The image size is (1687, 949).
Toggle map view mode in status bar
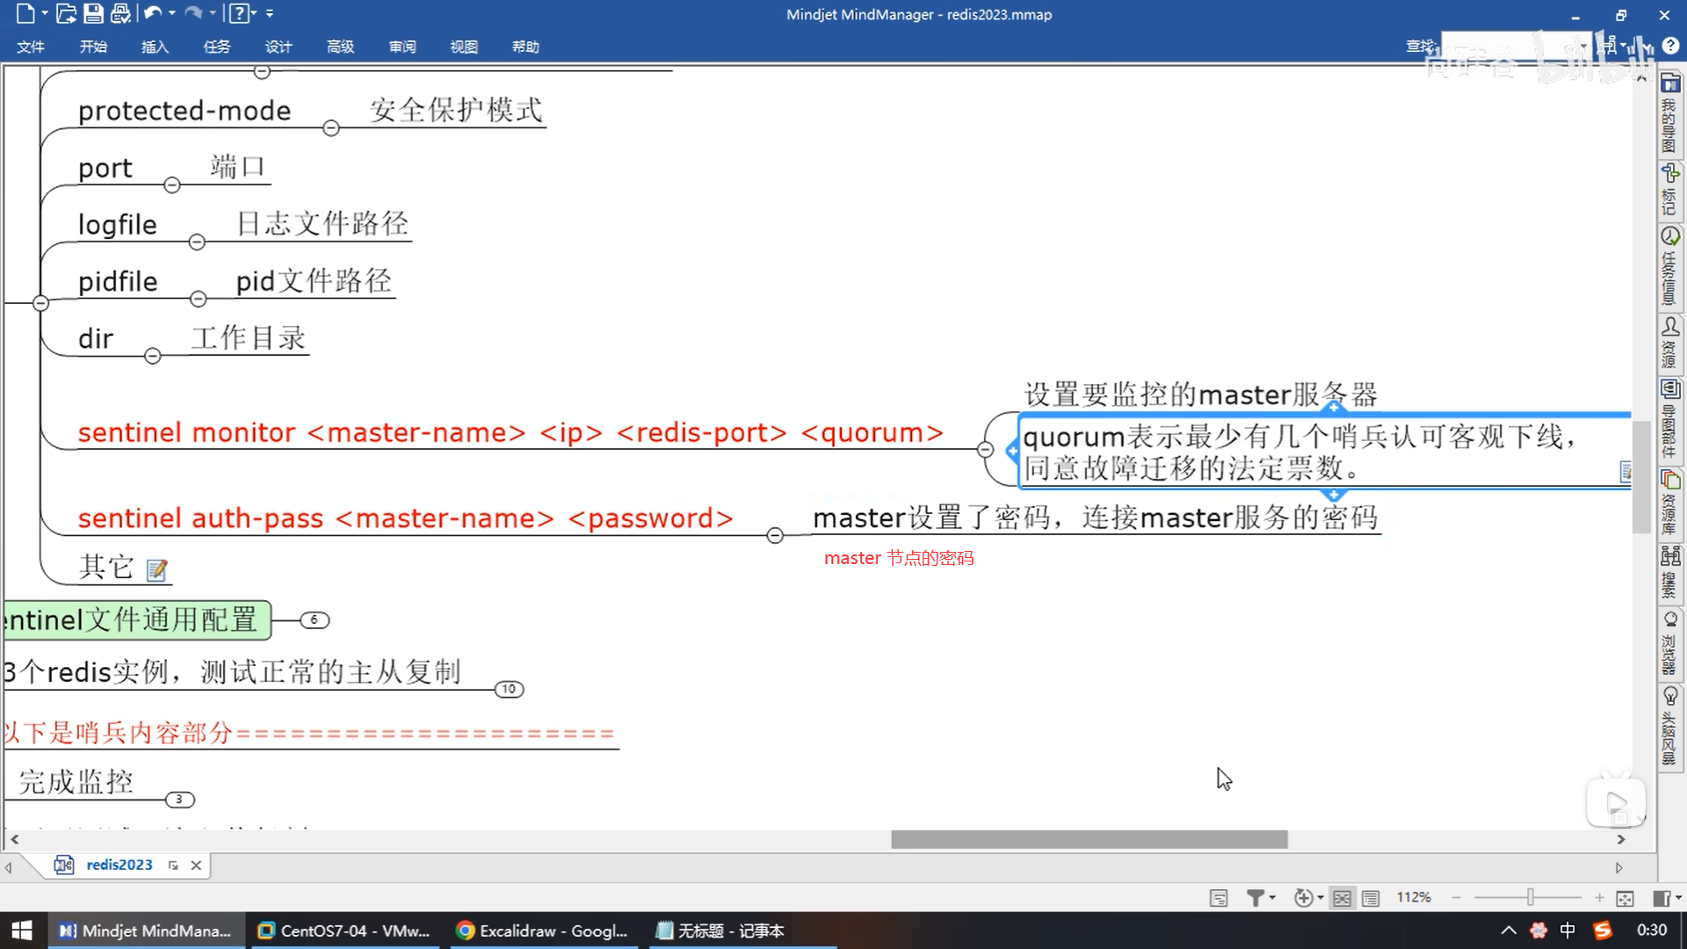point(1342,897)
